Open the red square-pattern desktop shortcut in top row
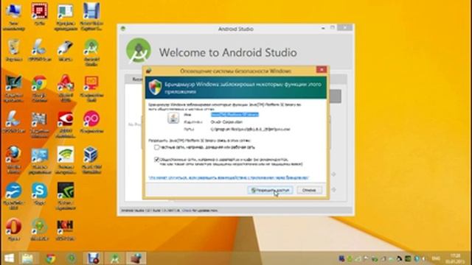The height and width of the screenshot is (265, 472). coord(39,15)
